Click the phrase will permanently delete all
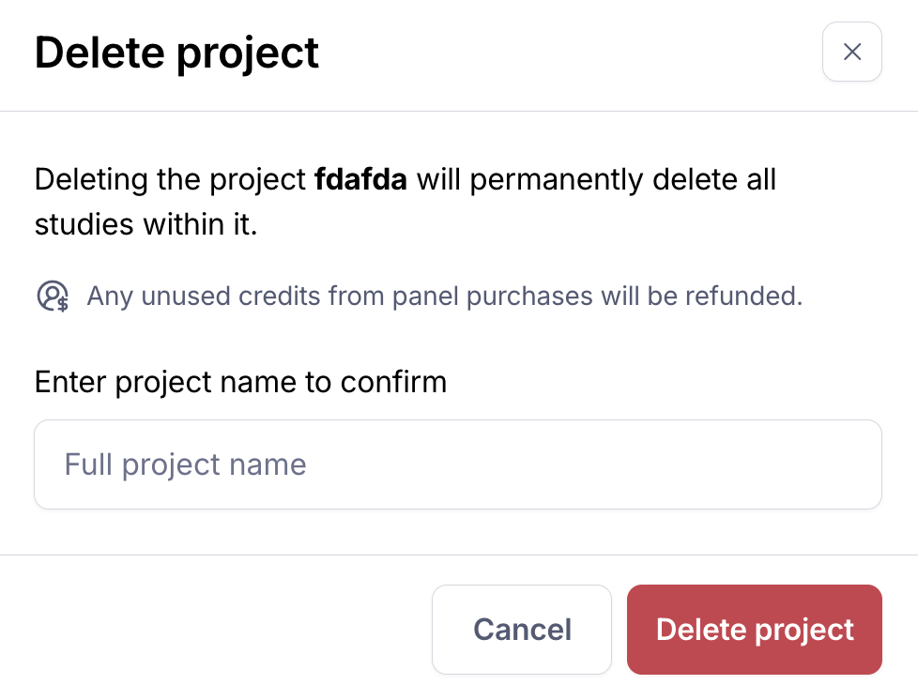 [596, 179]
